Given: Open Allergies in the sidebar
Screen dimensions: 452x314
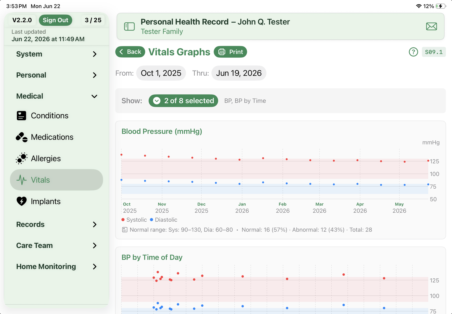Looking at the screenshot, I should click(56, 159).
